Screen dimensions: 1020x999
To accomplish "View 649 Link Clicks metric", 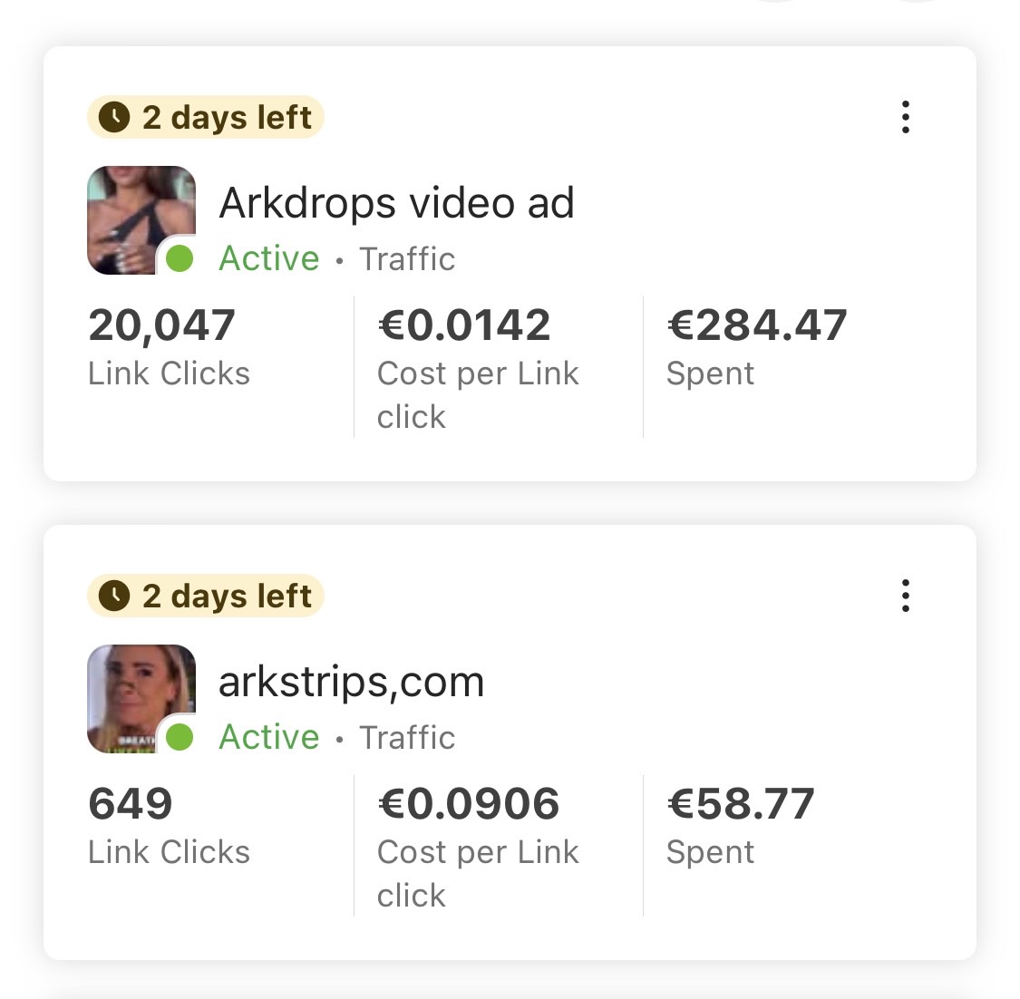I will (170, 826).
